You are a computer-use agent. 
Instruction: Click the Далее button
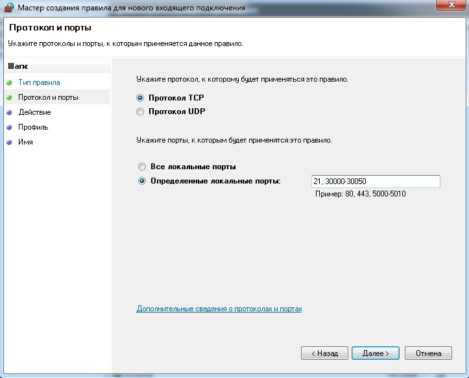[x=376, y=353]
